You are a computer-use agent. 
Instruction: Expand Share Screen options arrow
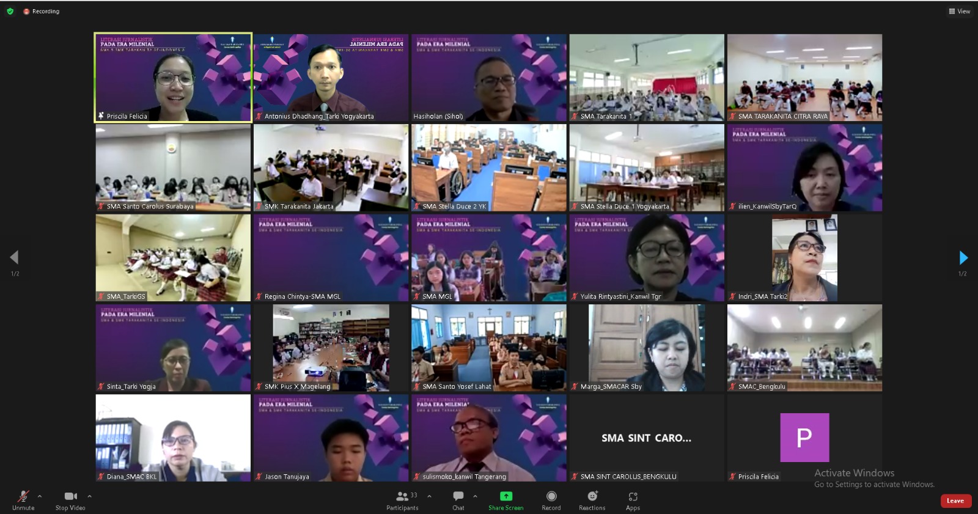click(475, 496)
